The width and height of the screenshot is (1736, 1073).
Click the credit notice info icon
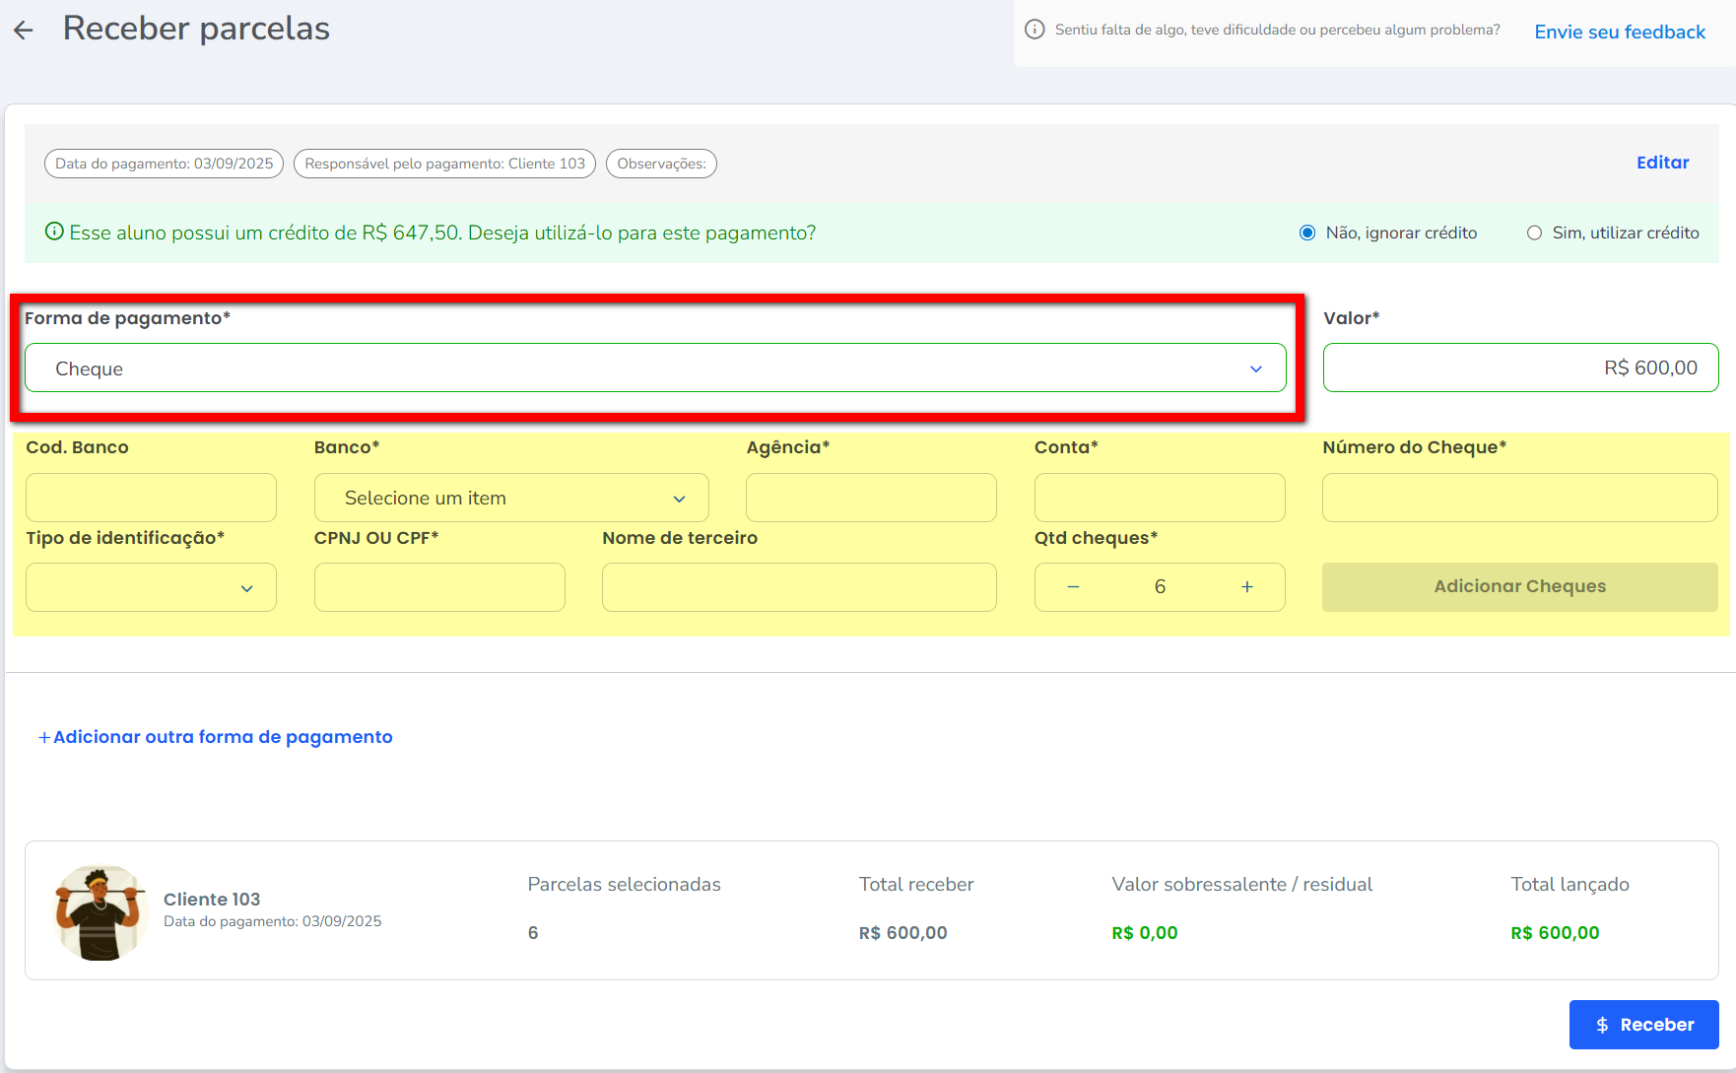pos(54,232)
